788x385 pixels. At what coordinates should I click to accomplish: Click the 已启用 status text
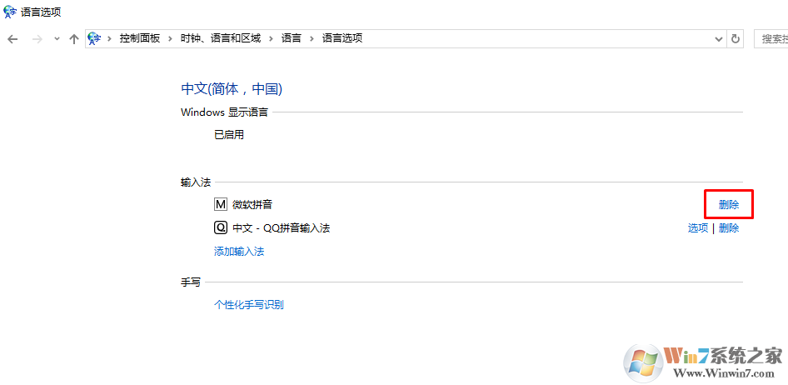(229, 135)
